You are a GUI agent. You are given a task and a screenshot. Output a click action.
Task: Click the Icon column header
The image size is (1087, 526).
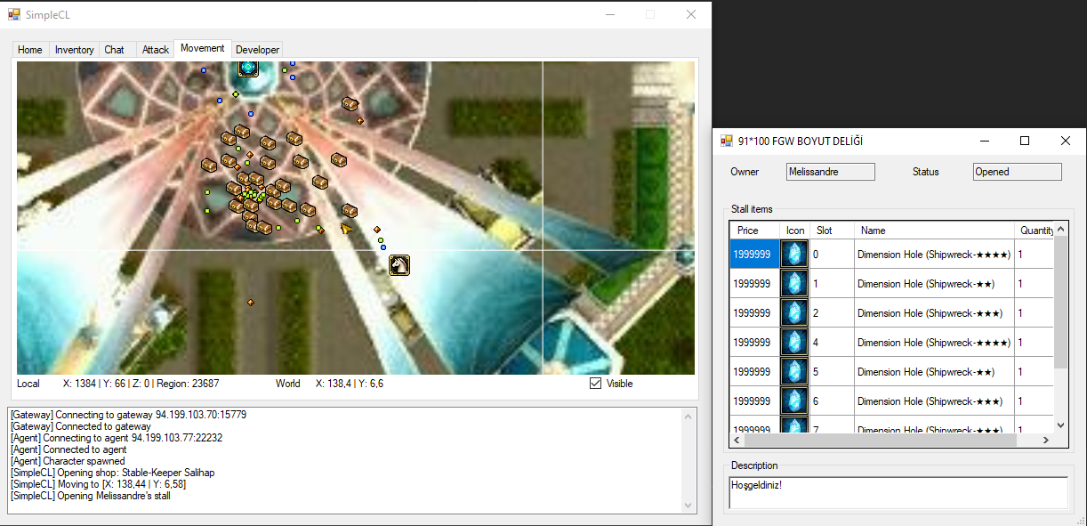(795, 231)
